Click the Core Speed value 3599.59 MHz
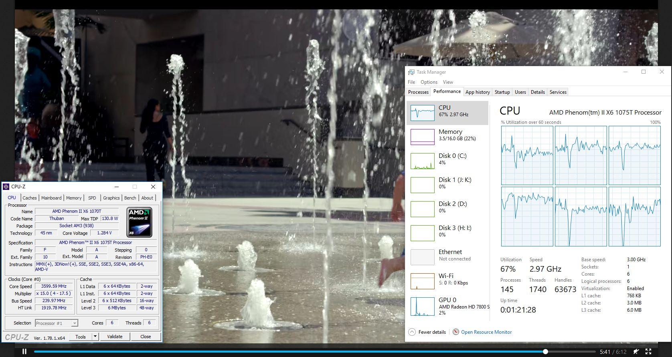The height and width of the screenshot is (357, 672). [x=54, y=286]
